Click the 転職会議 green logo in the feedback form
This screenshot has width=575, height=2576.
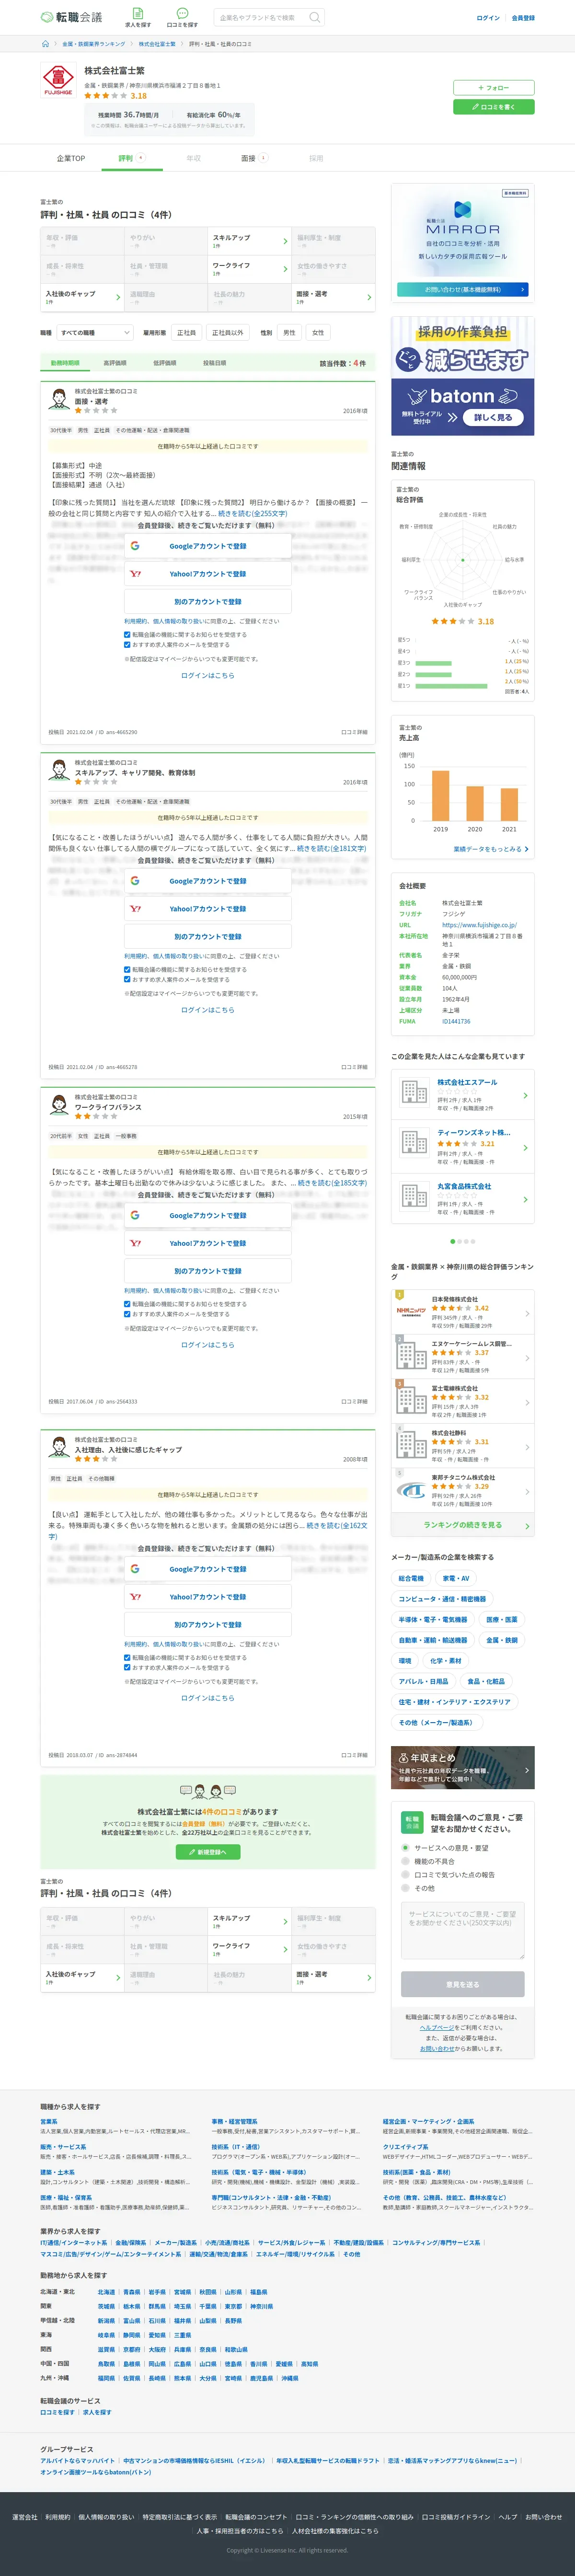412,1823
